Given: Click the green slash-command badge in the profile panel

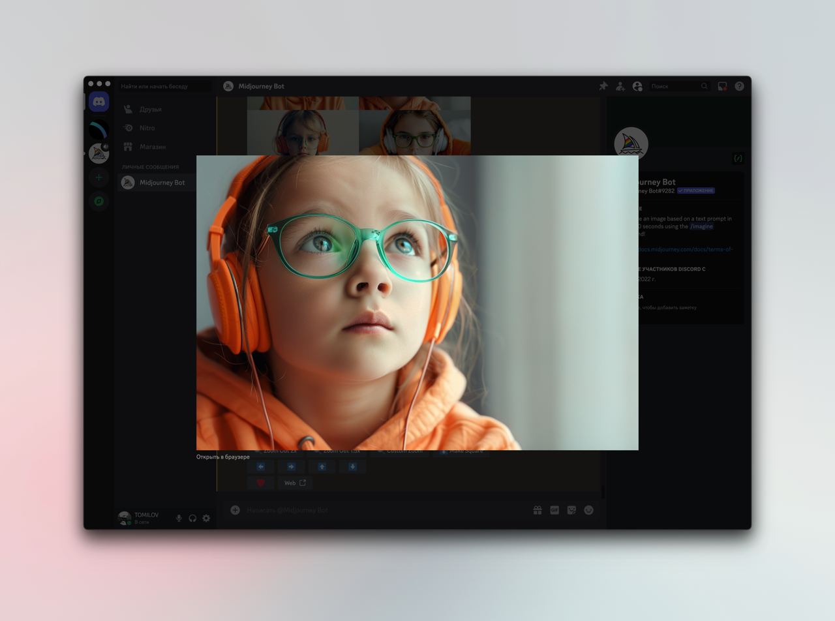Looking at the screenshot, I should 738,159.
